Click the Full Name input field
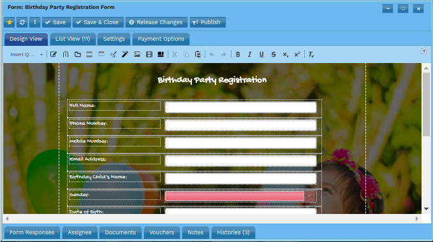Screen dimensions: 433x242 point(240,108)
